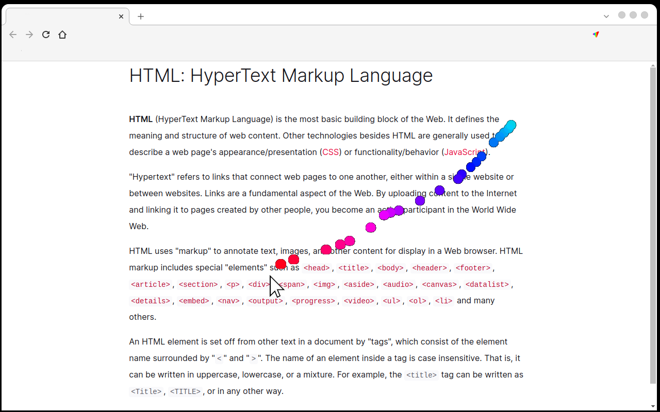Select the current empty browser tab

tap(67, 16)
